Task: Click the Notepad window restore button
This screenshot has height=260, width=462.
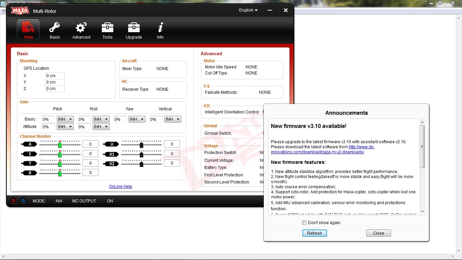Action: [440, 3]
